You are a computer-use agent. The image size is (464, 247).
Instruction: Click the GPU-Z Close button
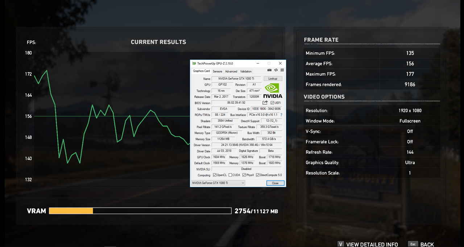tap(275, 183)
